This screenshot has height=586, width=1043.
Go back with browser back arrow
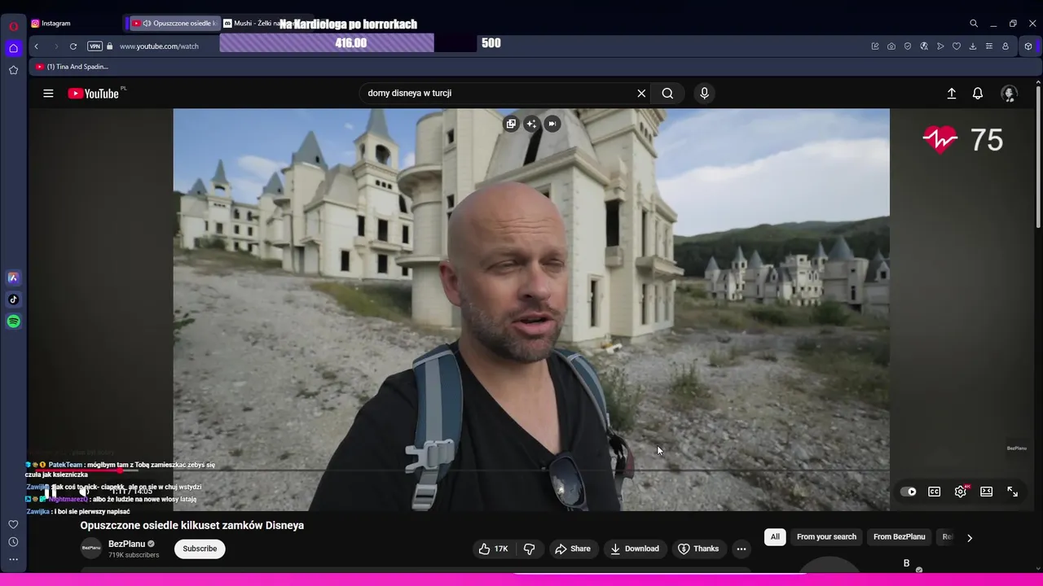click(37, 46)
